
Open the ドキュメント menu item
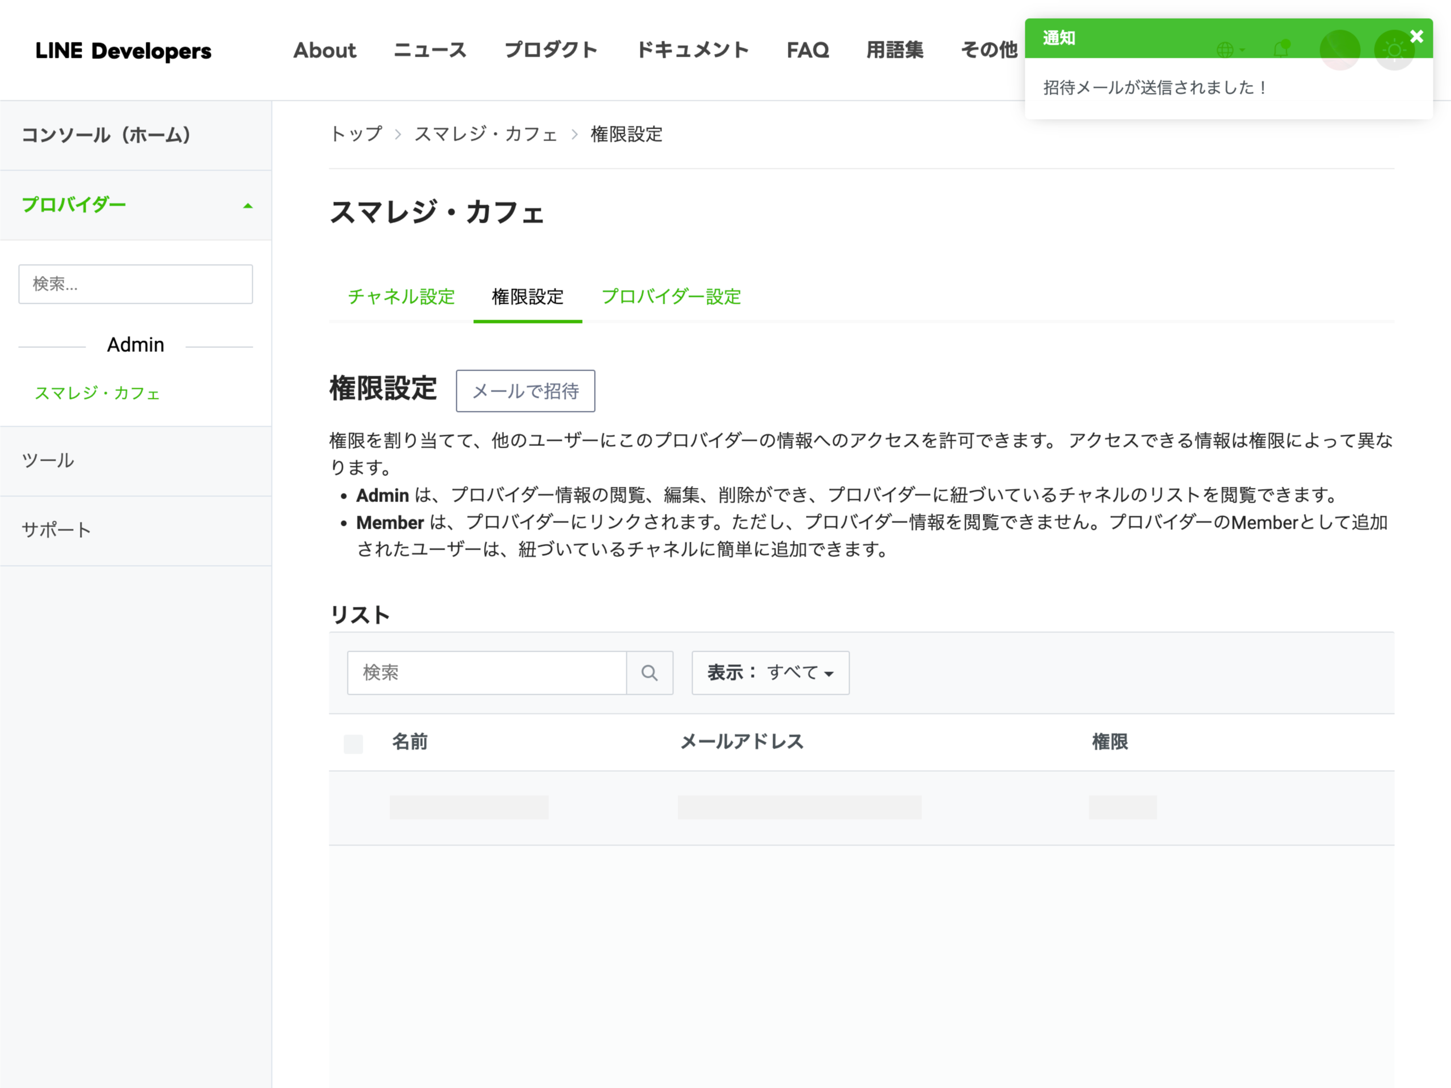point(693,50)
